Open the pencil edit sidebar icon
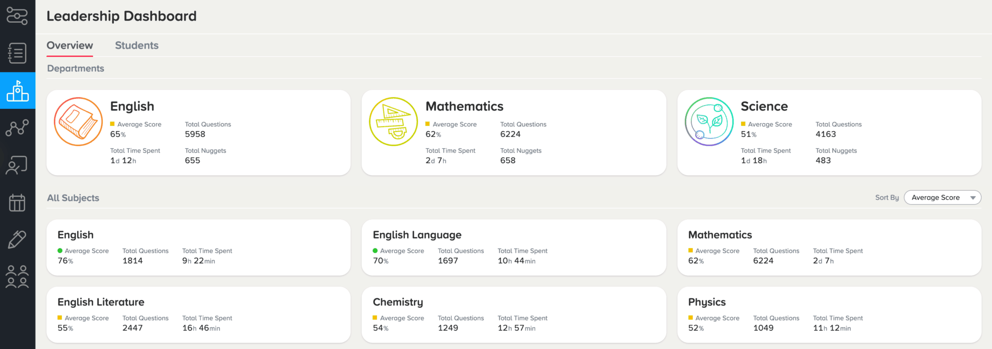This screenshot has width=992, height=349. [17, 240]
